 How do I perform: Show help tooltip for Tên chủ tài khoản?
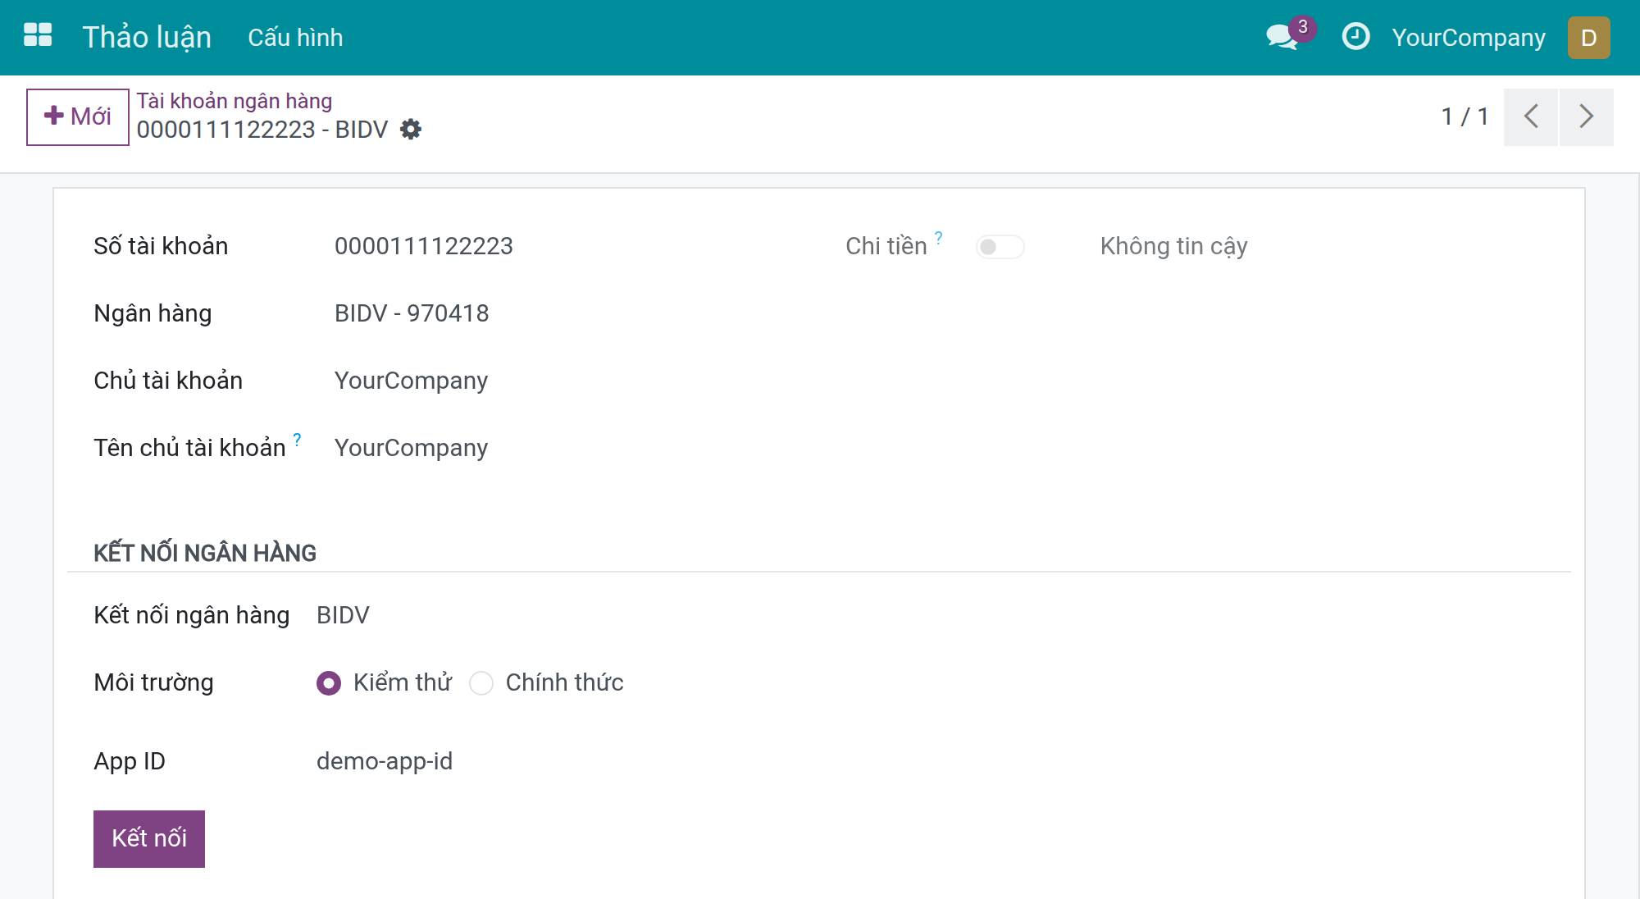pyautogui.click(x=297, y=439)
